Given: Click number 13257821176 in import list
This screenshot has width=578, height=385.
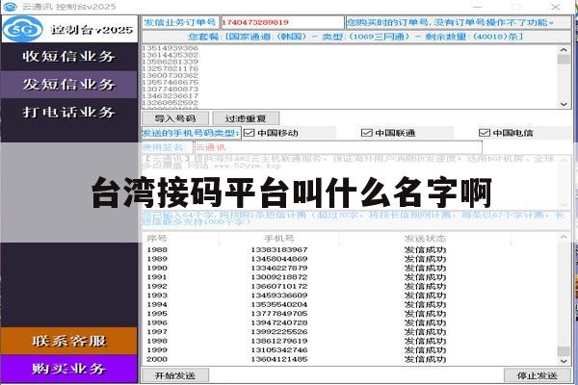Looking at the screenshot, I should [x=170, y=68].
